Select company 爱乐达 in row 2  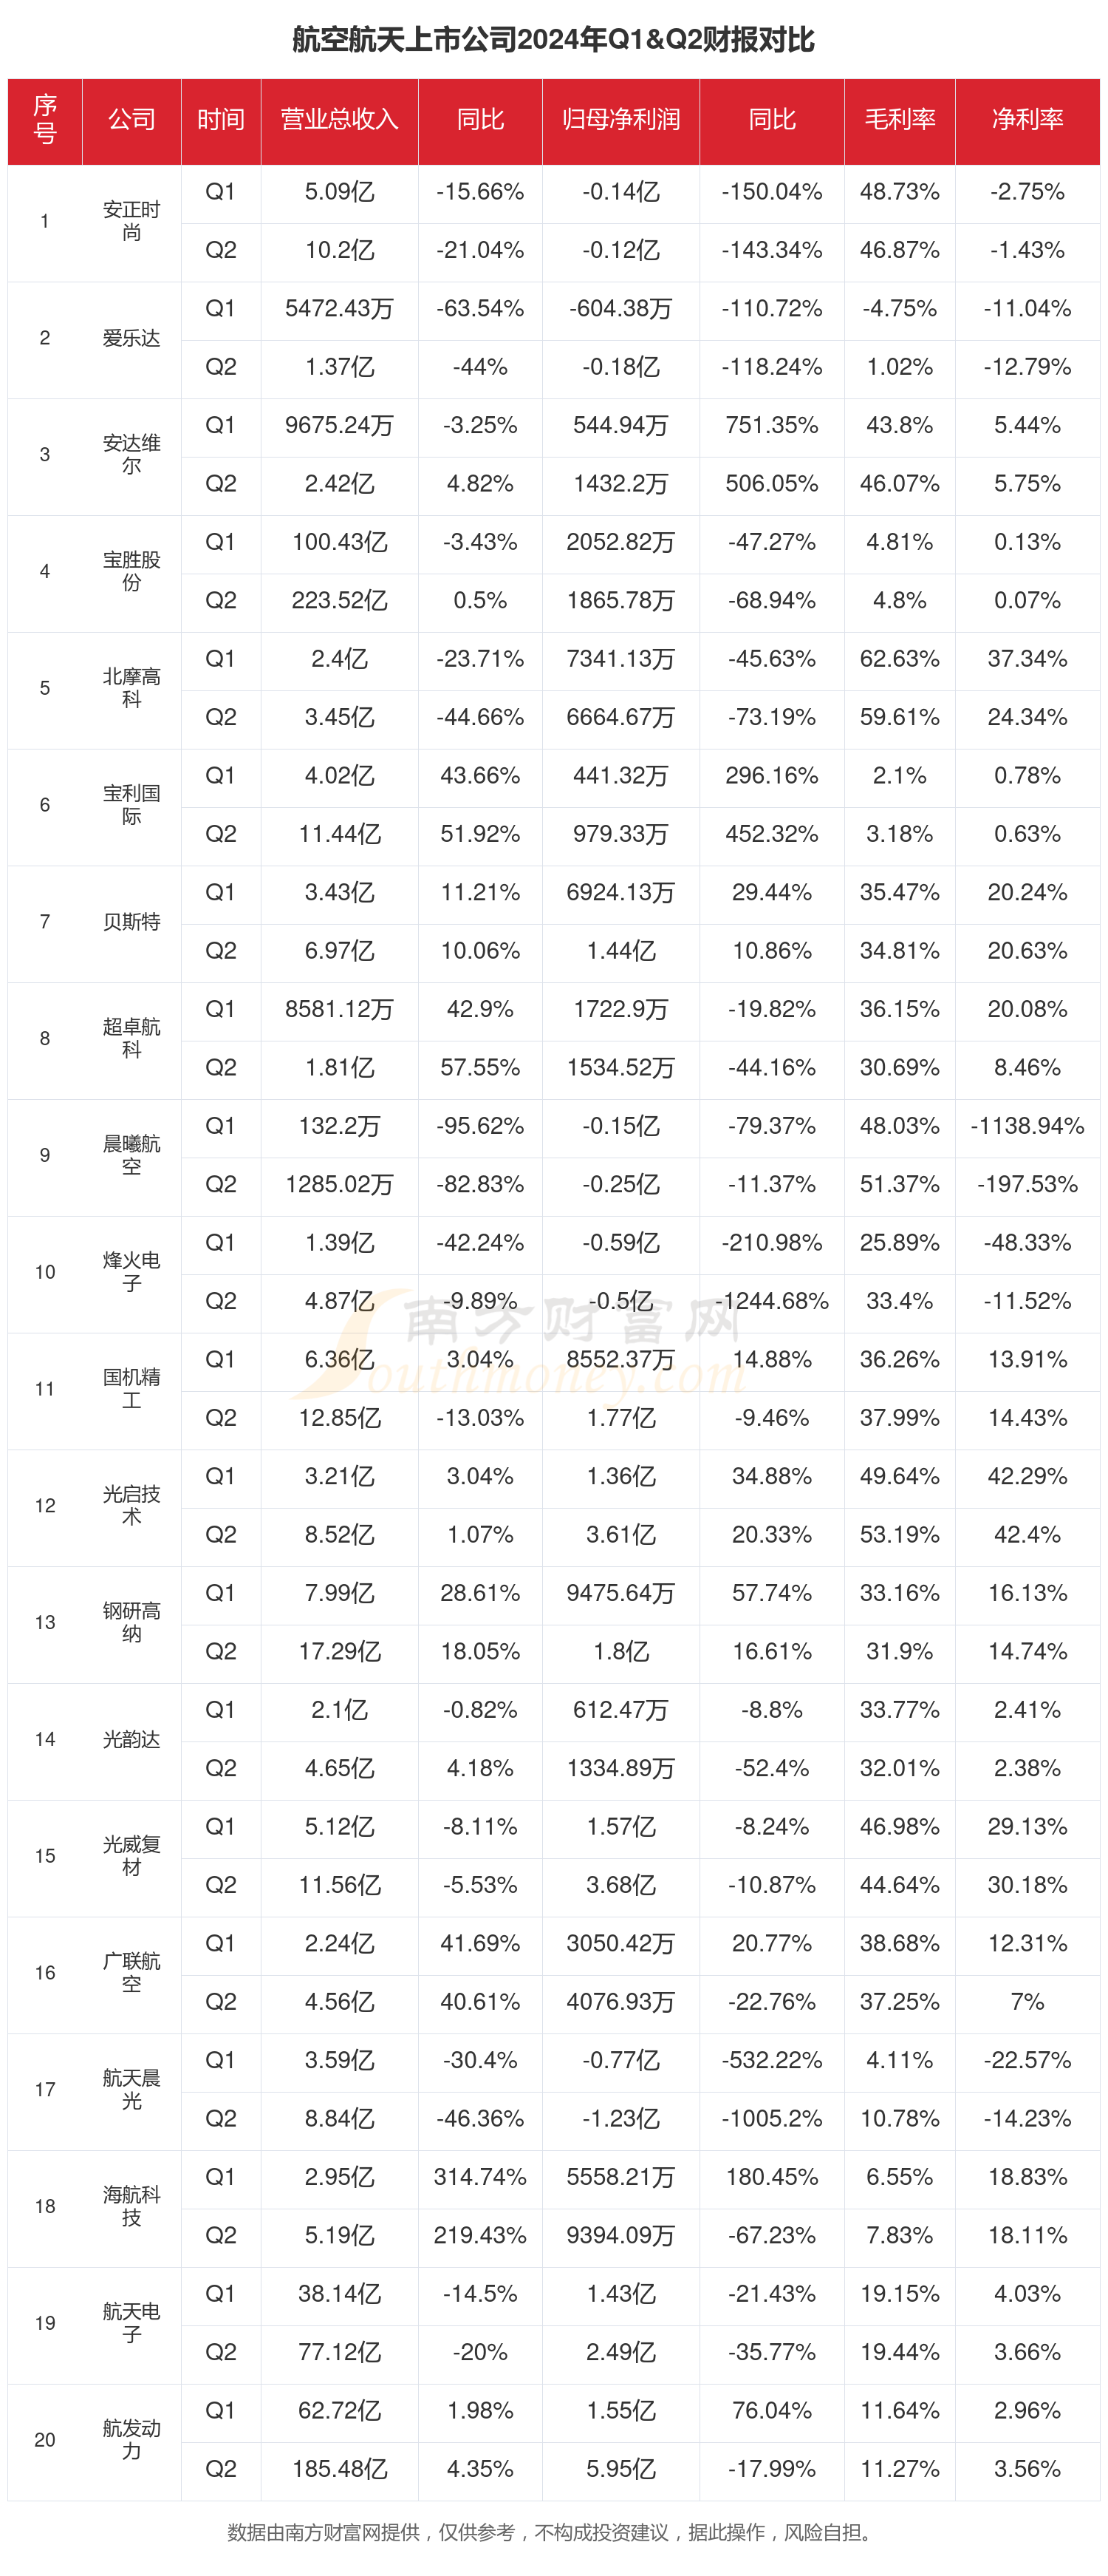click(132, 338)
